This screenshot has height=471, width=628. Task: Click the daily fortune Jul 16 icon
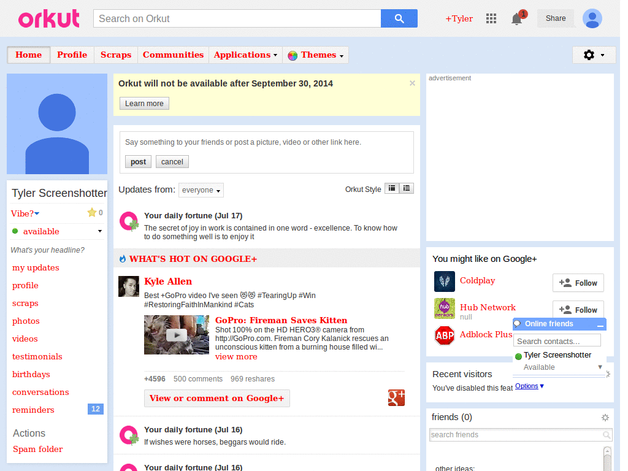tap(129, 435)
